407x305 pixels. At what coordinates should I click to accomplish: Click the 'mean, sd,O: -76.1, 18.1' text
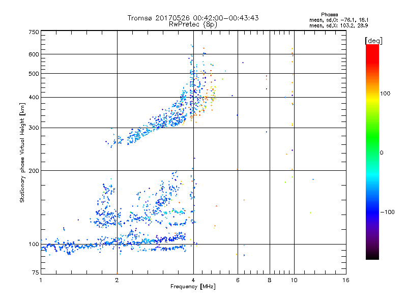click(339, 20)
